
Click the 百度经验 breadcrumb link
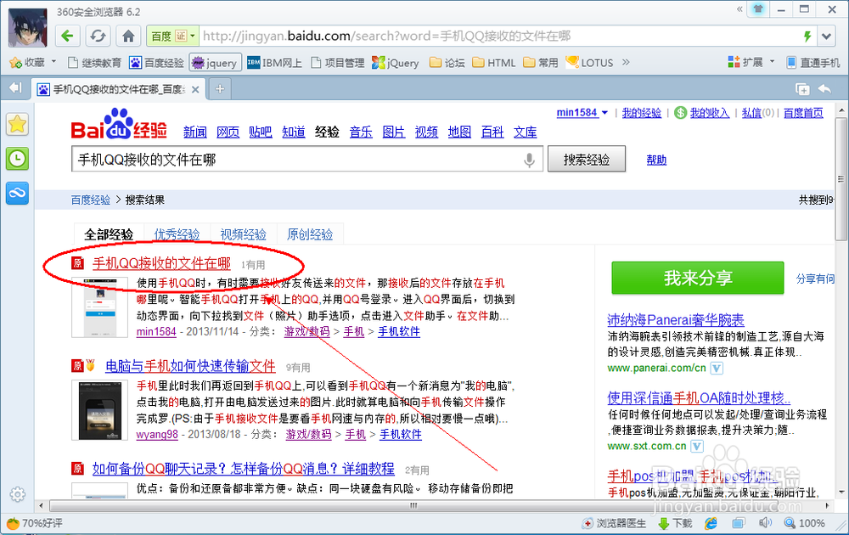[x=91, y=200]
